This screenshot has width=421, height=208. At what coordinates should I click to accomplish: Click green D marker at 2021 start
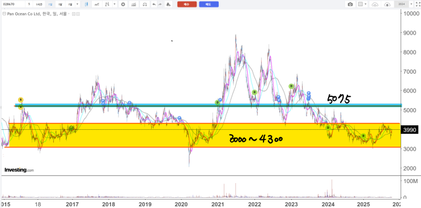pyautogui.click(x=218, y=102)
